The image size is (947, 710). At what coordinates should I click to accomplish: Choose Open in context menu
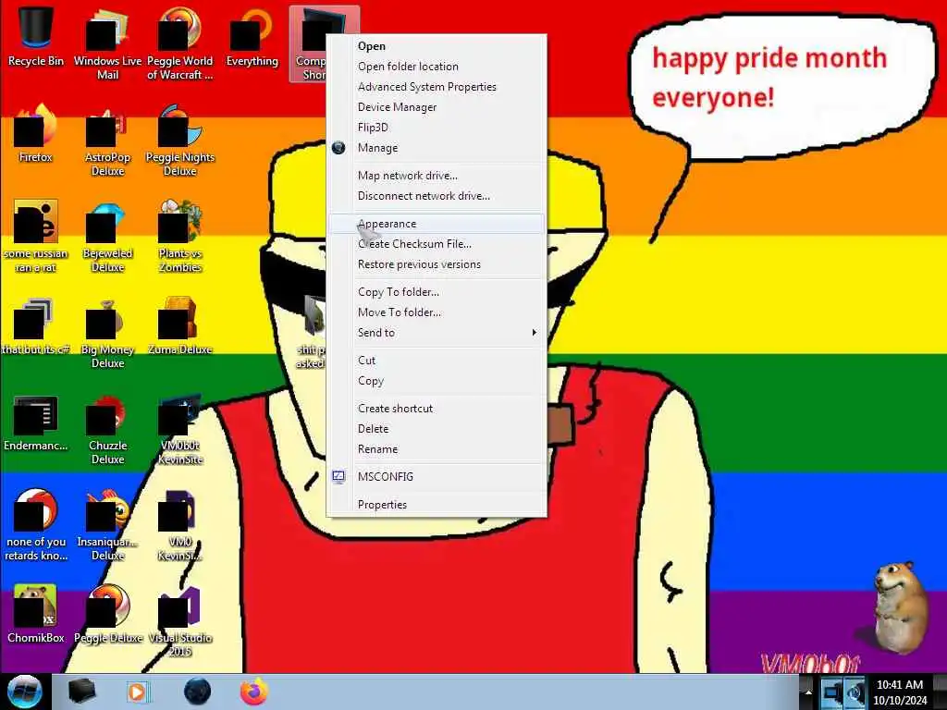point(437,46)
